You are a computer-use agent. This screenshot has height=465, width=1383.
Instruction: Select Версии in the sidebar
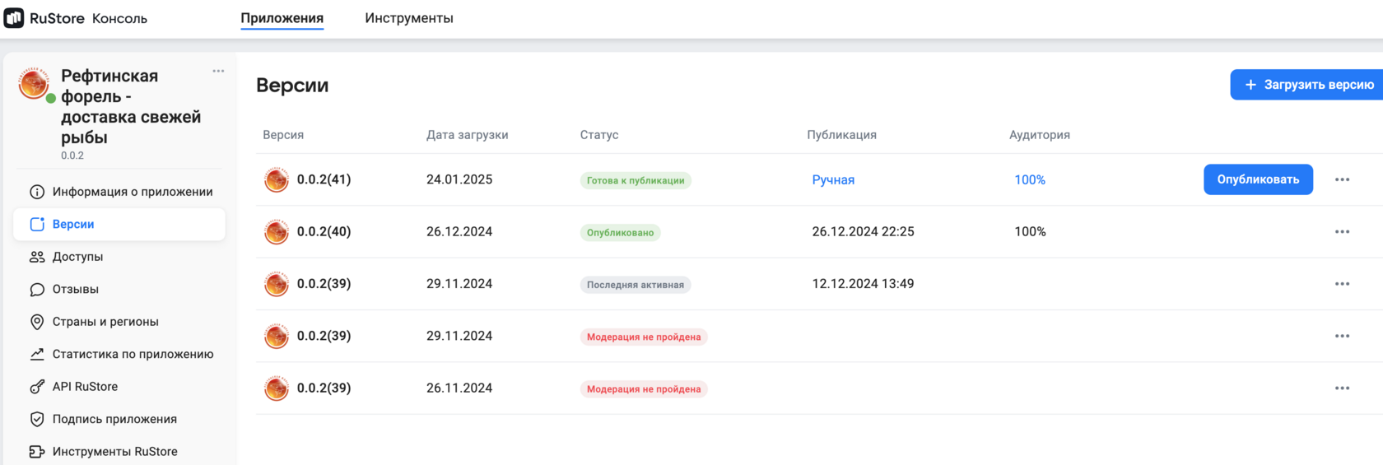pos(119,224)
